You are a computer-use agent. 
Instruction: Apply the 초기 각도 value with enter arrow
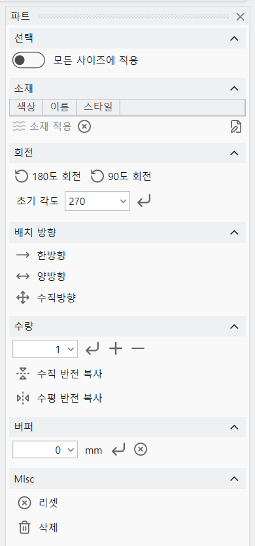[x=144, y=201]
